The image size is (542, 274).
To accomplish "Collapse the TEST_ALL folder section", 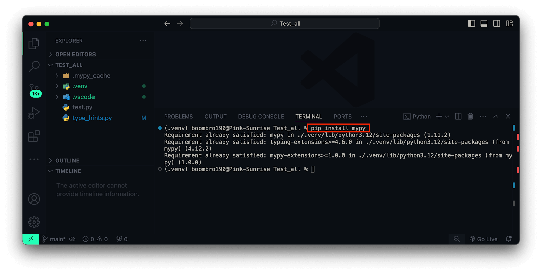I will point(100,65).
